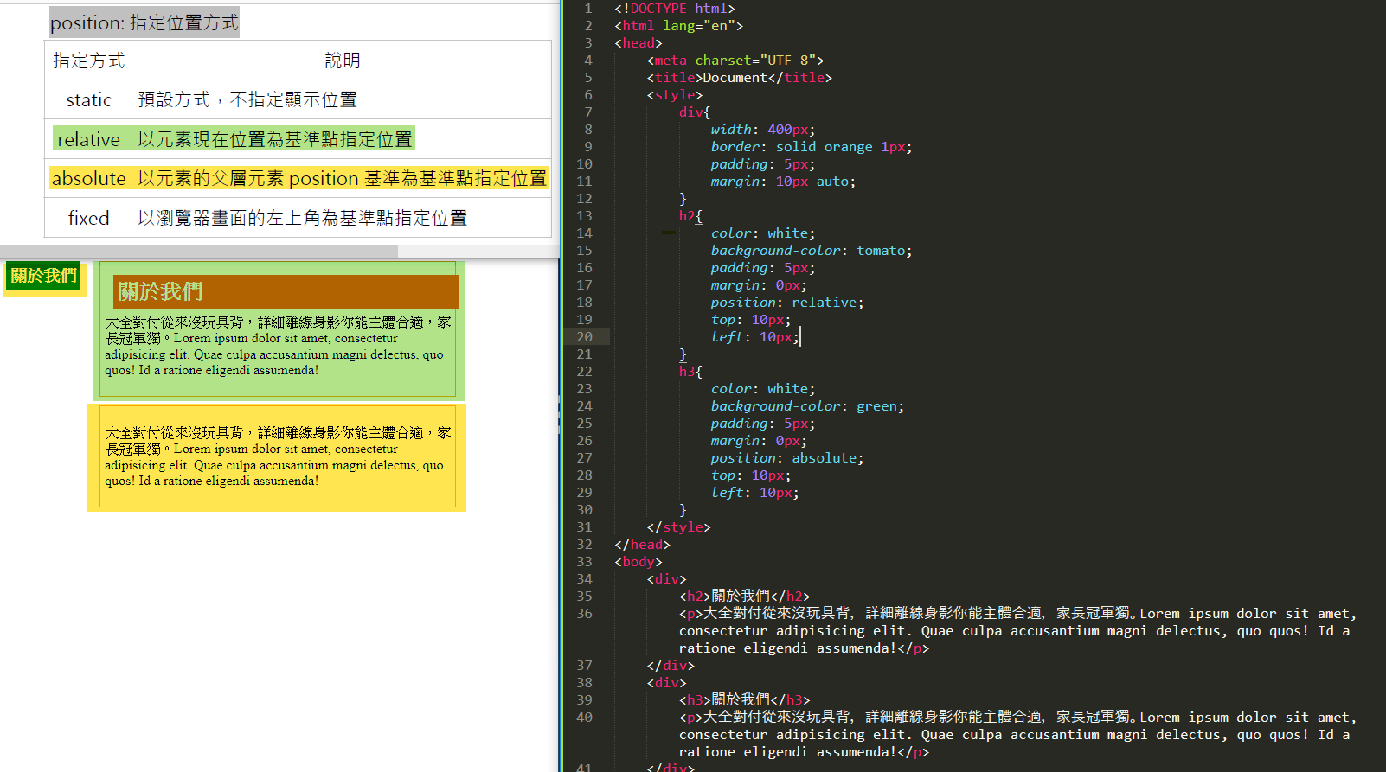Click the paragraph inside the green box
The height and width of the screenshot is (772, 1386).
(277, 346)
